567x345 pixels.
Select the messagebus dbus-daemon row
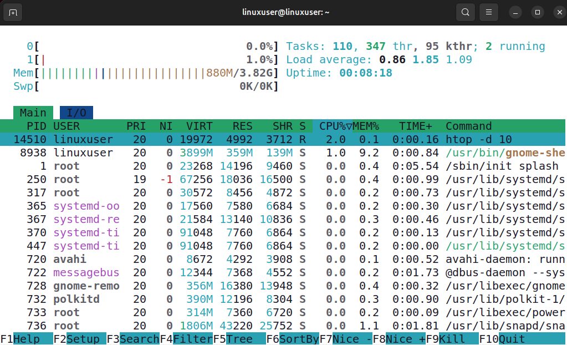[x=283, y=272]
